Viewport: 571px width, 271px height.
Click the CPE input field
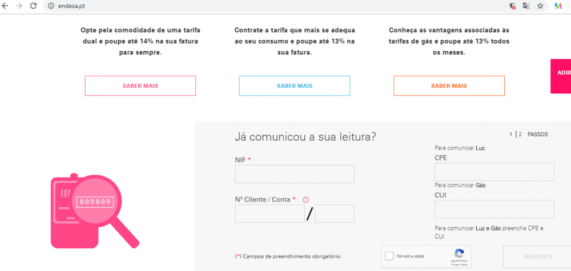coord(494,172)
